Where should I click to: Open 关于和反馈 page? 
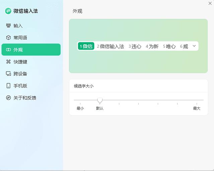coord(31,98)
